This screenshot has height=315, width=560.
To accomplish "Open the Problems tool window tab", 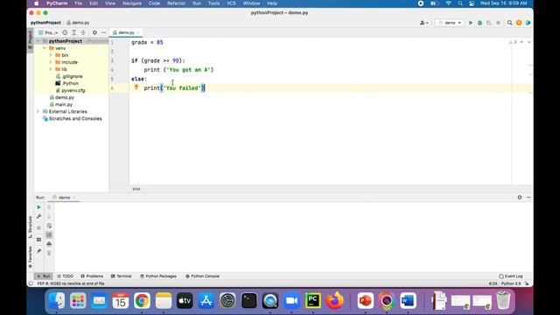I will 92,276.
